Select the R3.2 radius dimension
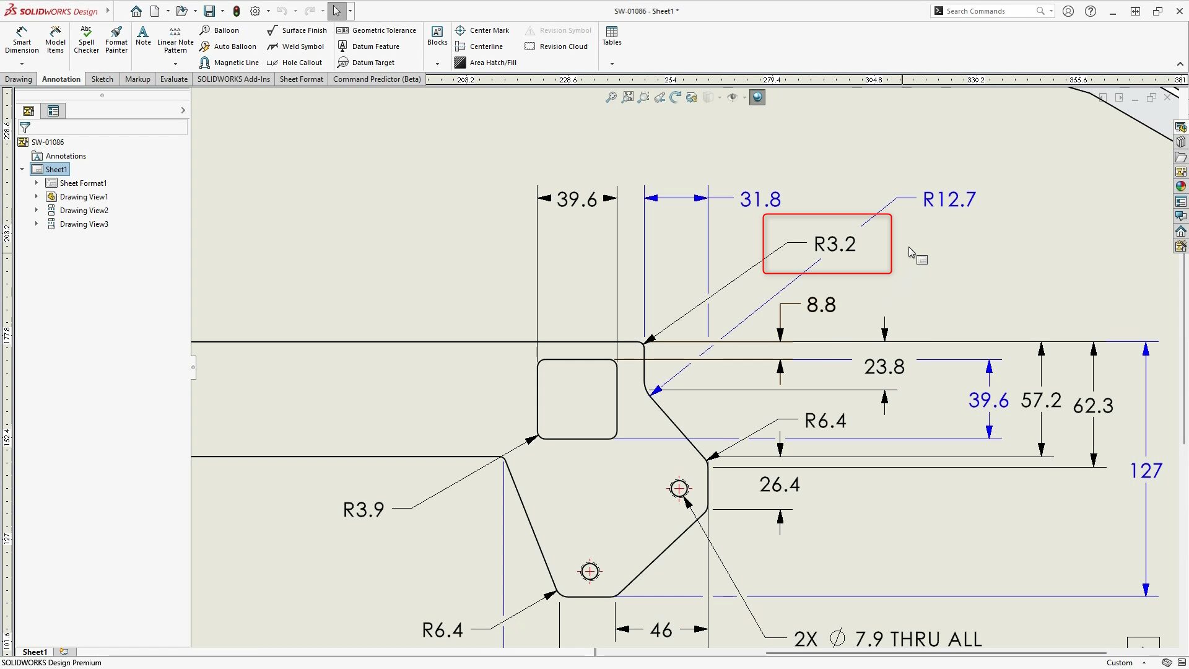 [834, 244]
